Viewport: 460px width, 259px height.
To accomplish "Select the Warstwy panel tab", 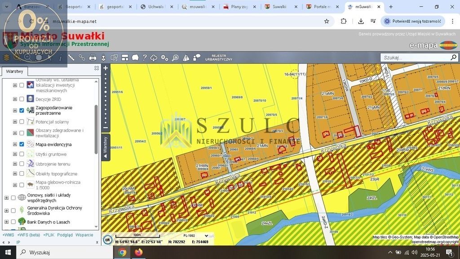I will 14,71.
